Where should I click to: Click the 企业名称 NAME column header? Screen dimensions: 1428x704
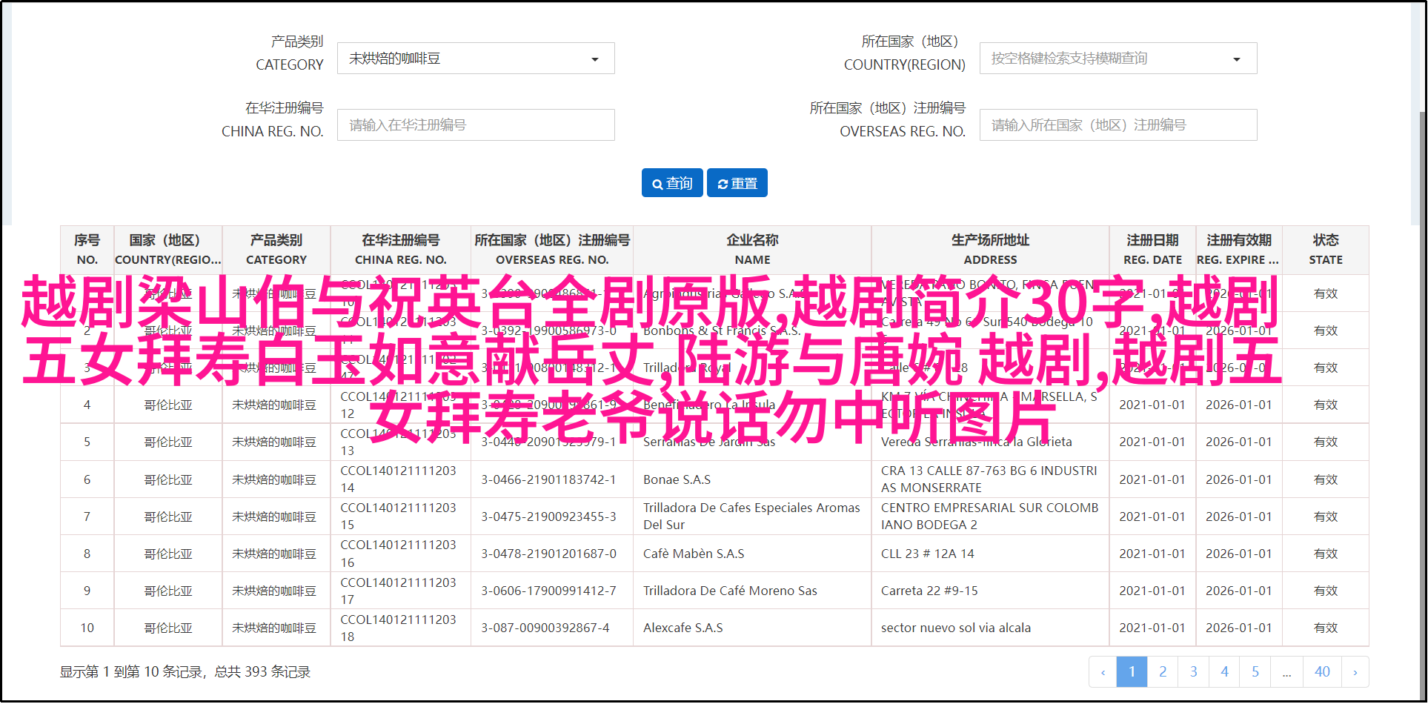[x=751, y=250]
